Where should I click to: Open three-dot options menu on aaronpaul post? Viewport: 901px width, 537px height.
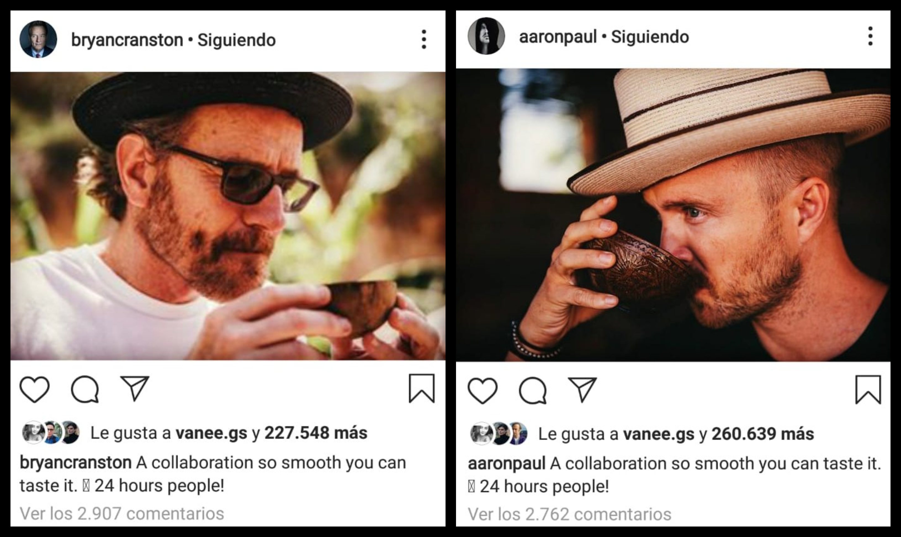[x=871, y=36]
